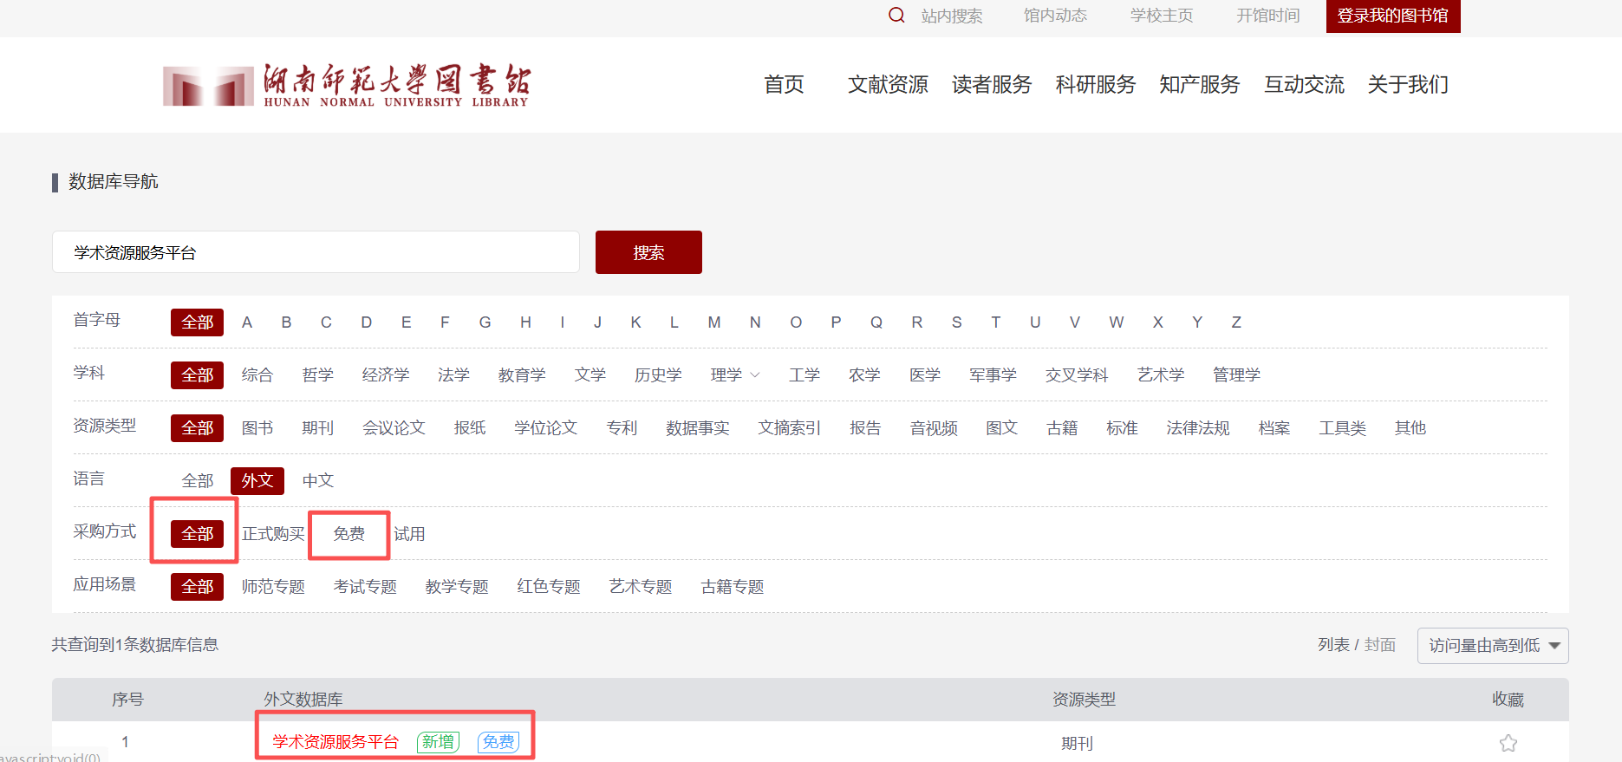This screenshot has width=1622, height=762.
Task: Filter resource type by 专利
Action: point(622,428)
